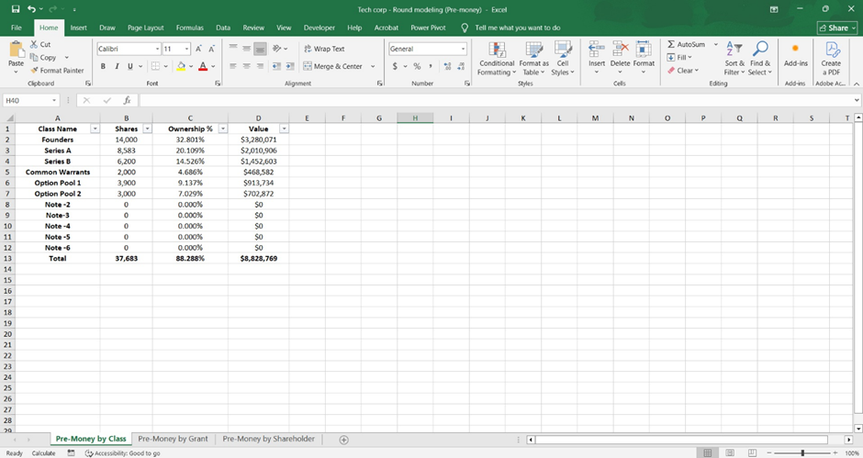This screenshot has height=458, width=863.
Task: Open the filter dropdown on Ownership % header
Action: pyautogui.click(x=221, y=129)
